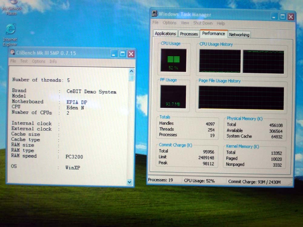The height and width of the screenshot is (227, 303).
Task: Click the CliBench scrollbar thumb
Action: pos(131,78)
